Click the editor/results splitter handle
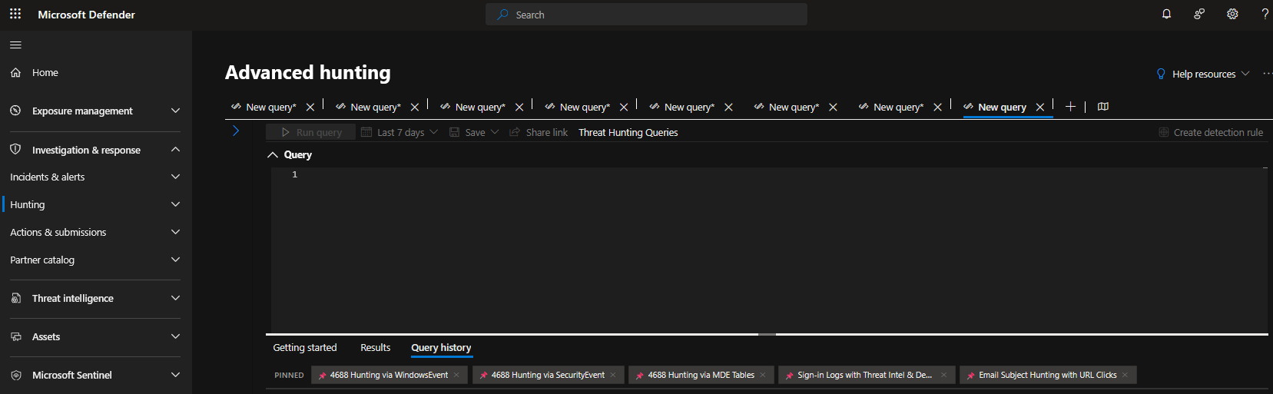The width and height of the screenshot is (1273, 394). (767, 334)
